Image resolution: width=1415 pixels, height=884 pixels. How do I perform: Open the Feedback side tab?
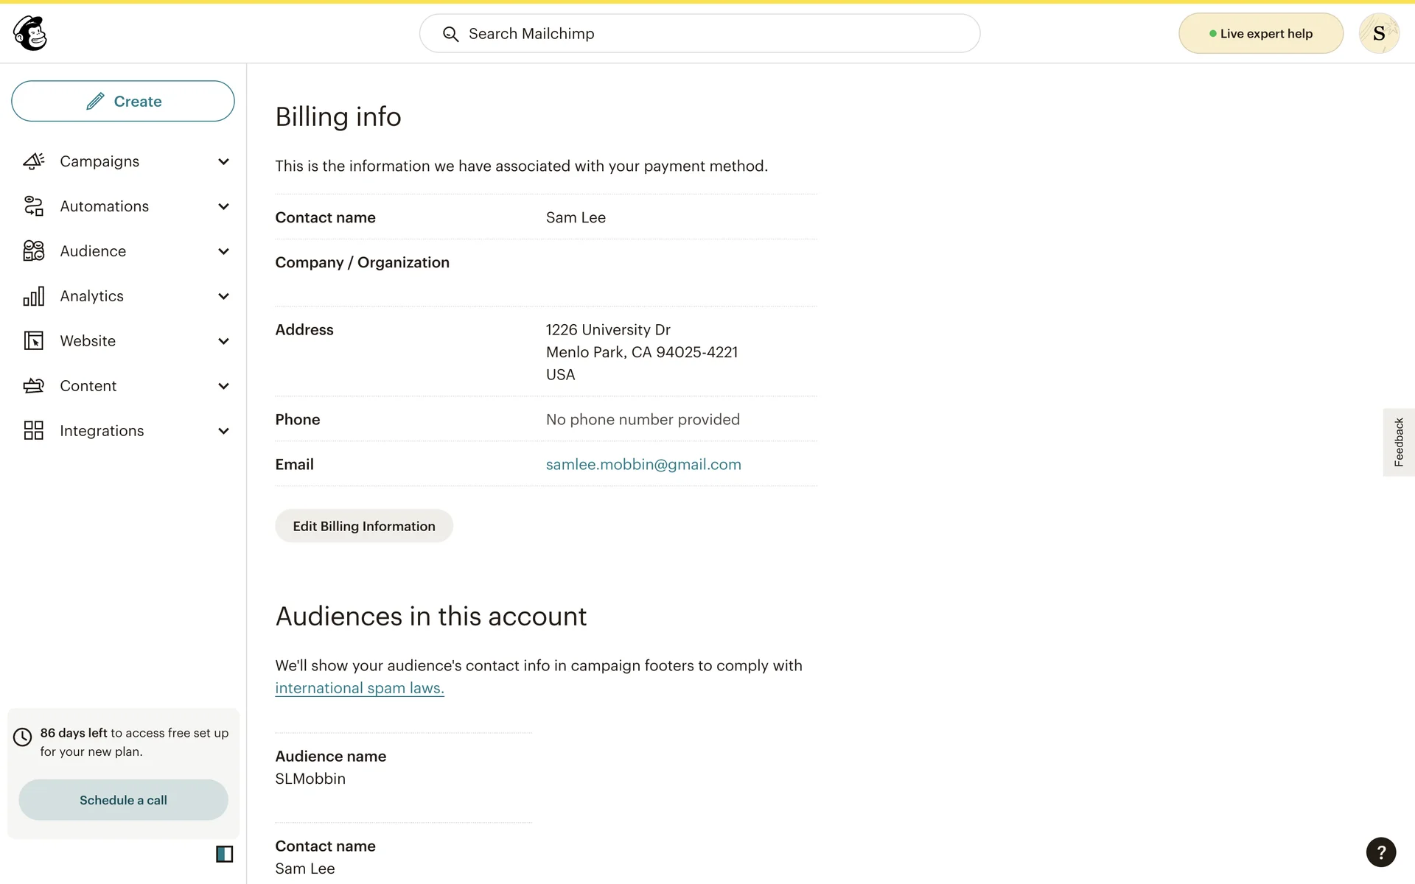click(x=1398, y=442)
